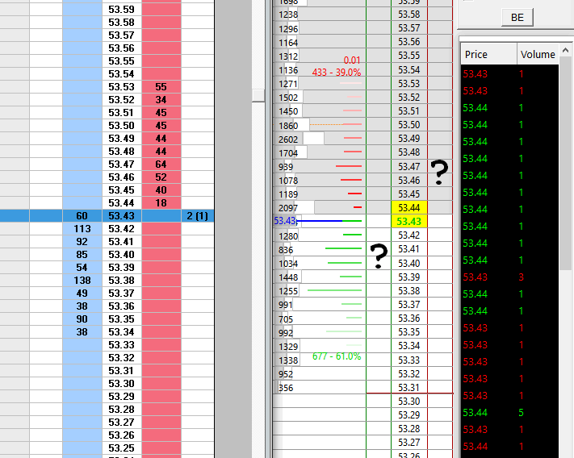Click the red 433 - 39.0% label
The height and width of the screenshot is (458, 574).
pyautogui.click(x=337, y=73)
